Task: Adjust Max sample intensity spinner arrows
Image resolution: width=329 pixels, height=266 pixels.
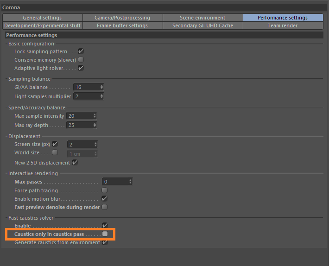Action: click(95, 116)
